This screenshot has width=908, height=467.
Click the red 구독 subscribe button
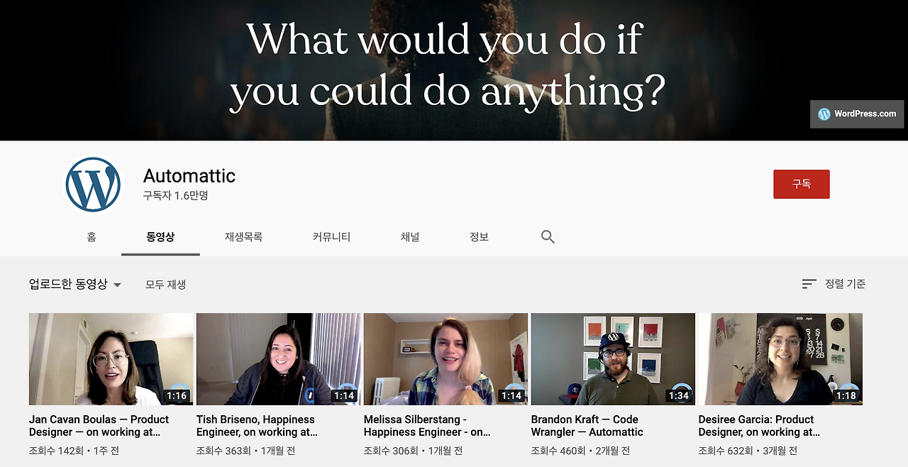point(802,184)
